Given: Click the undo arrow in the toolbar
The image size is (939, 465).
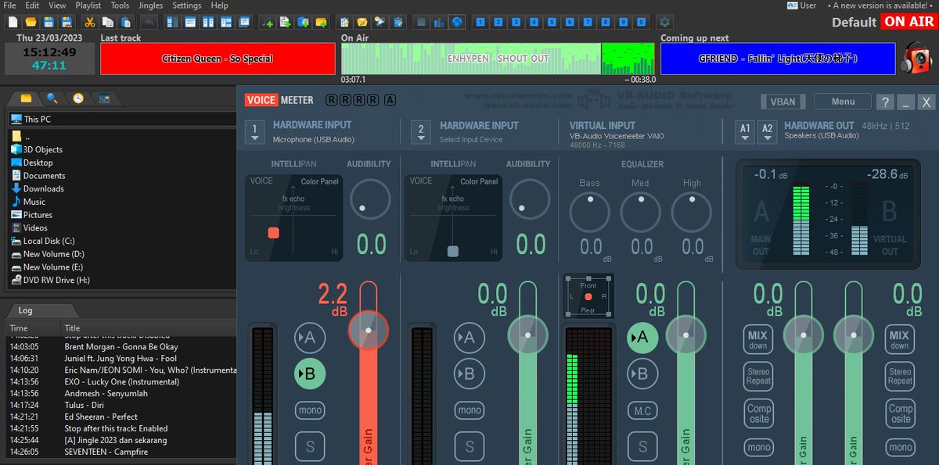Looking at the screenshot, I should (x=149, y=22).
